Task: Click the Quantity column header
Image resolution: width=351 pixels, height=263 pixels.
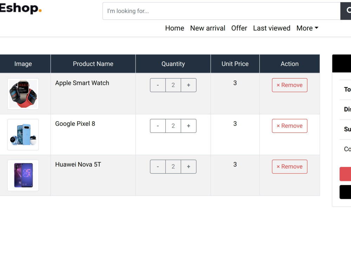Action: [x=173, y=64]
